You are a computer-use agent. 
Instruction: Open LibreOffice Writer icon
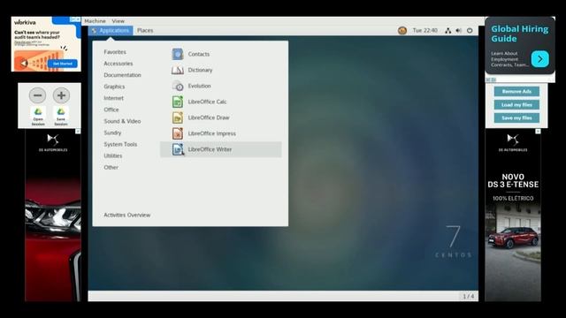[178, 149]
